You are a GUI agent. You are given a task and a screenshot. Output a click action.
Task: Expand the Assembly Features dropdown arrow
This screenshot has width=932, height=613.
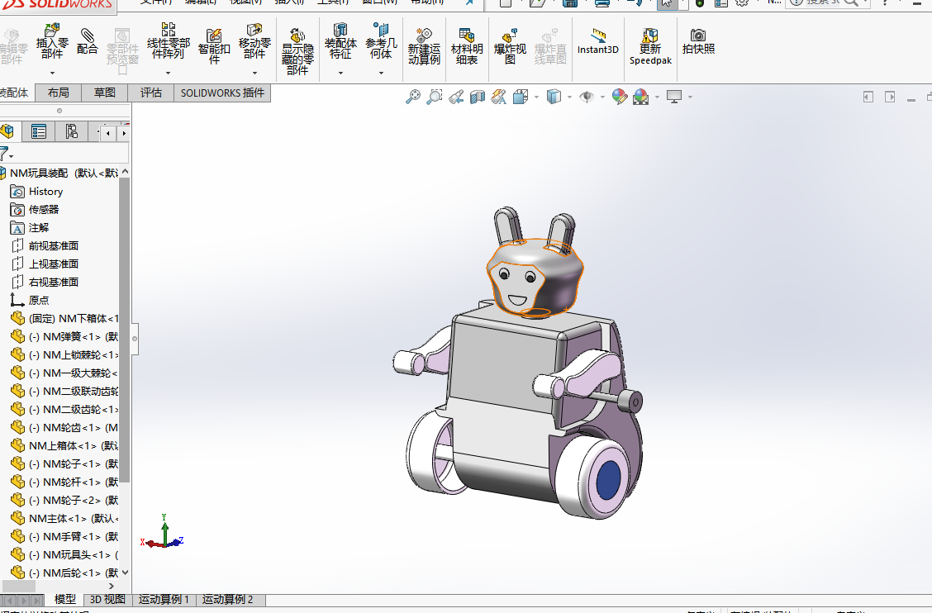click(340, 74)
